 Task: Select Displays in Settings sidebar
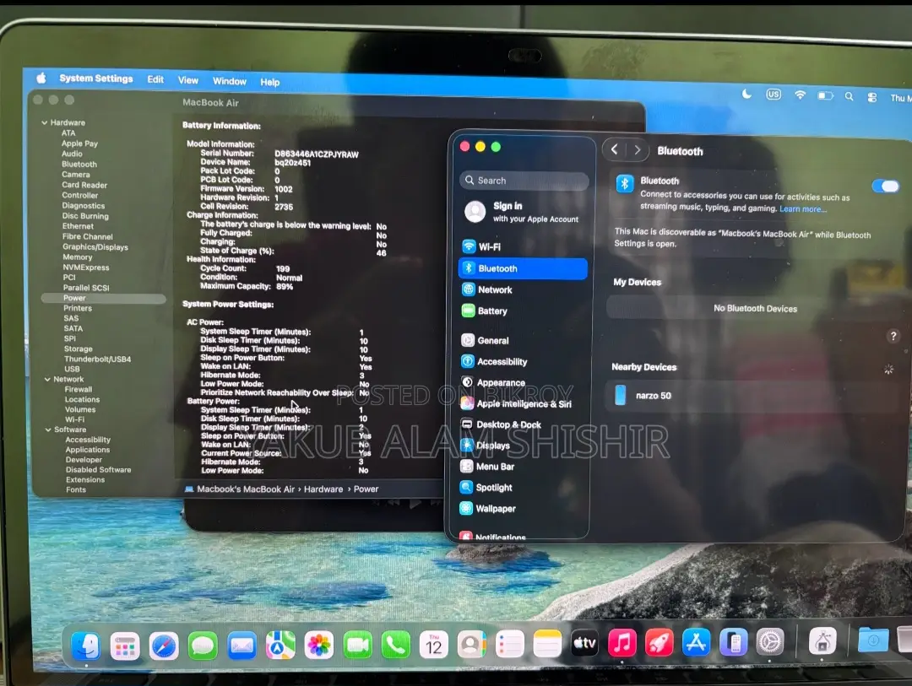pos(523,446)
